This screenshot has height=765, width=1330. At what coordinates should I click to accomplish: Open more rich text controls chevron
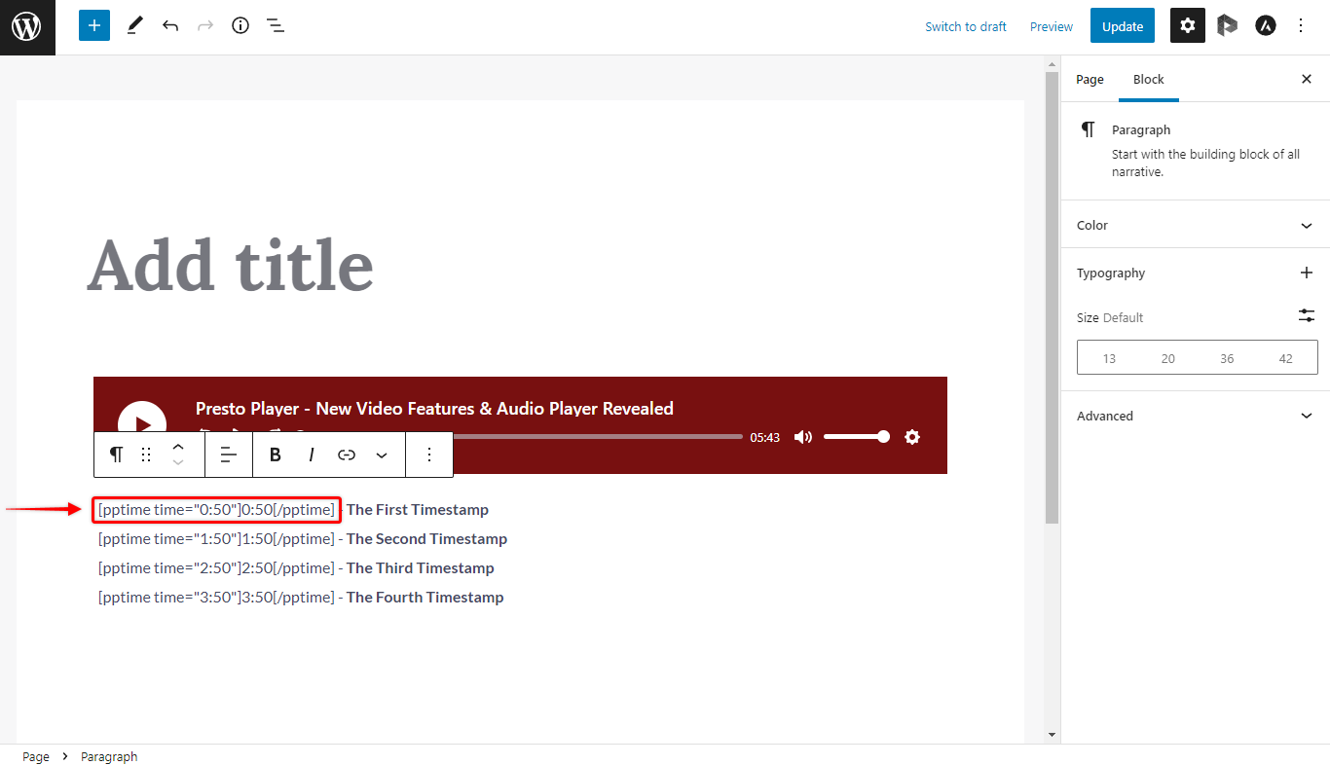(382, 455)
